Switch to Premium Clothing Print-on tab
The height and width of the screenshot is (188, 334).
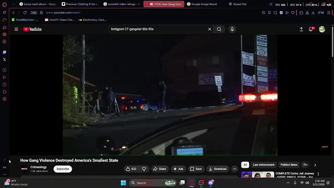pos(80,4)
